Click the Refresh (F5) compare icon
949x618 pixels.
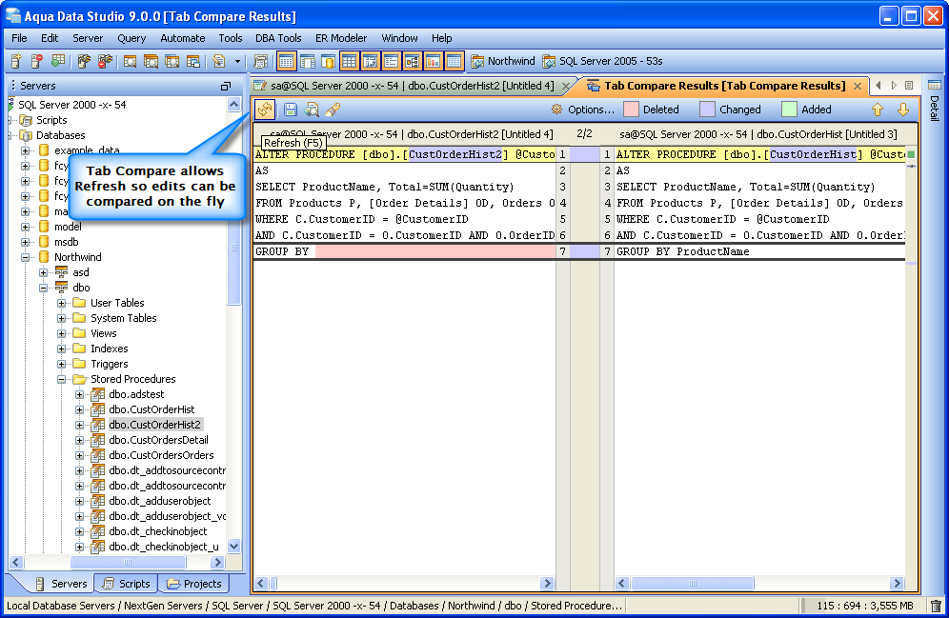[x=265, y=110]
